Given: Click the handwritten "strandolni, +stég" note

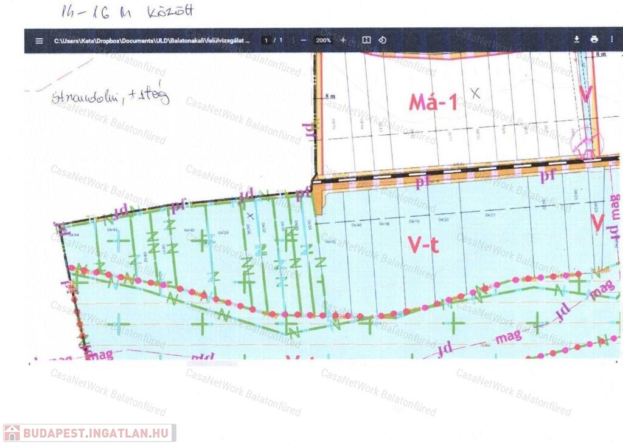Looking at the screenshot, I should click(x=111, y=97).
